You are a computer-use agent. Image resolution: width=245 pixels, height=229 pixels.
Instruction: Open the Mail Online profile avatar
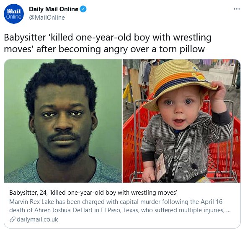click(x=14, y=14)
